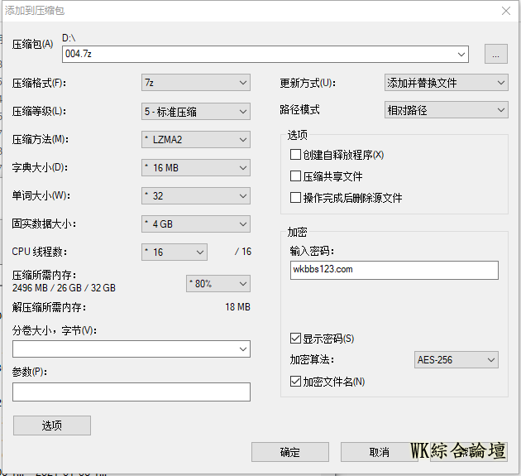Image resolution: width=521 pixels, height=476 pixels.
Task: Expand the 压缩等级 dropdown
Action: [x=195, y=111]
